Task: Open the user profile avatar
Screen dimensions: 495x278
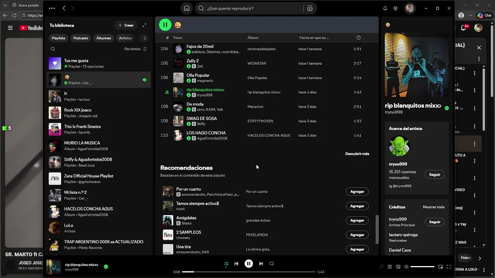Action: click(410, 8)
